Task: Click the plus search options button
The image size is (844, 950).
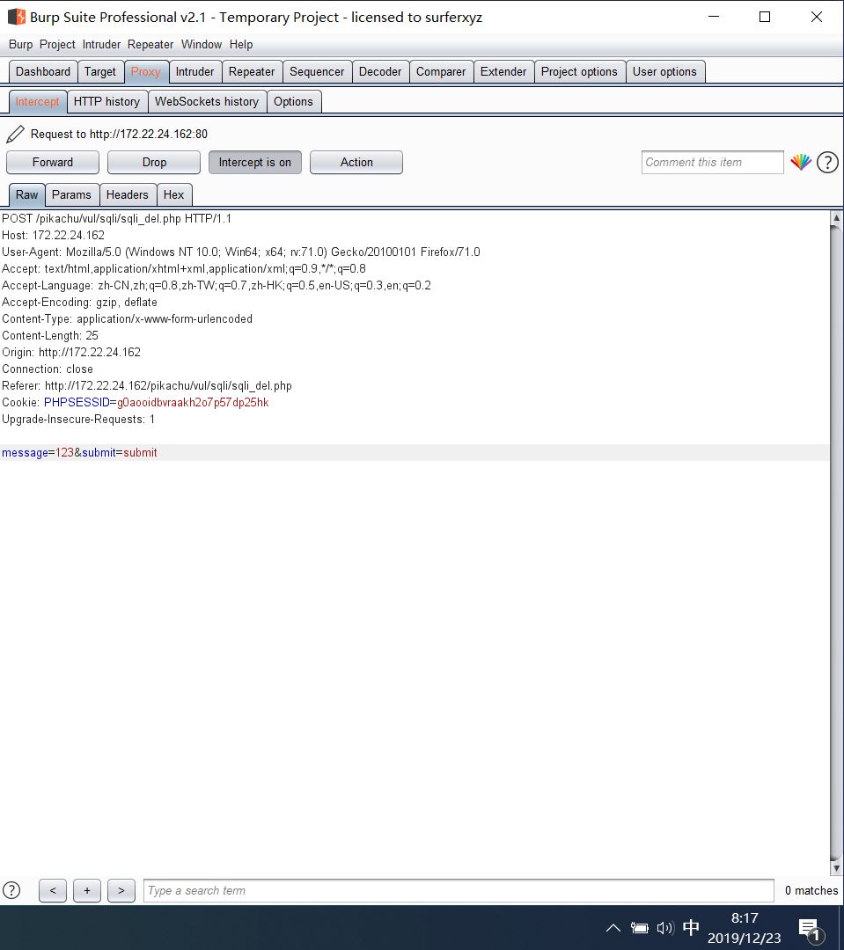Action: pyautogui.click(x=87, y=890)
